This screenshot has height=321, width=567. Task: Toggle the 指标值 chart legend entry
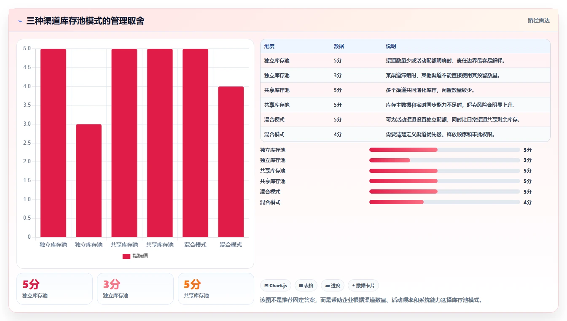(135, 256)
